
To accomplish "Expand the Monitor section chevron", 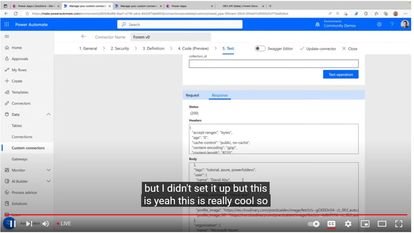I will pyautogui.click(x=48, y=170).
